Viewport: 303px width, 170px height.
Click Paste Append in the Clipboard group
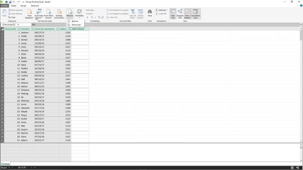coord(15,10)
